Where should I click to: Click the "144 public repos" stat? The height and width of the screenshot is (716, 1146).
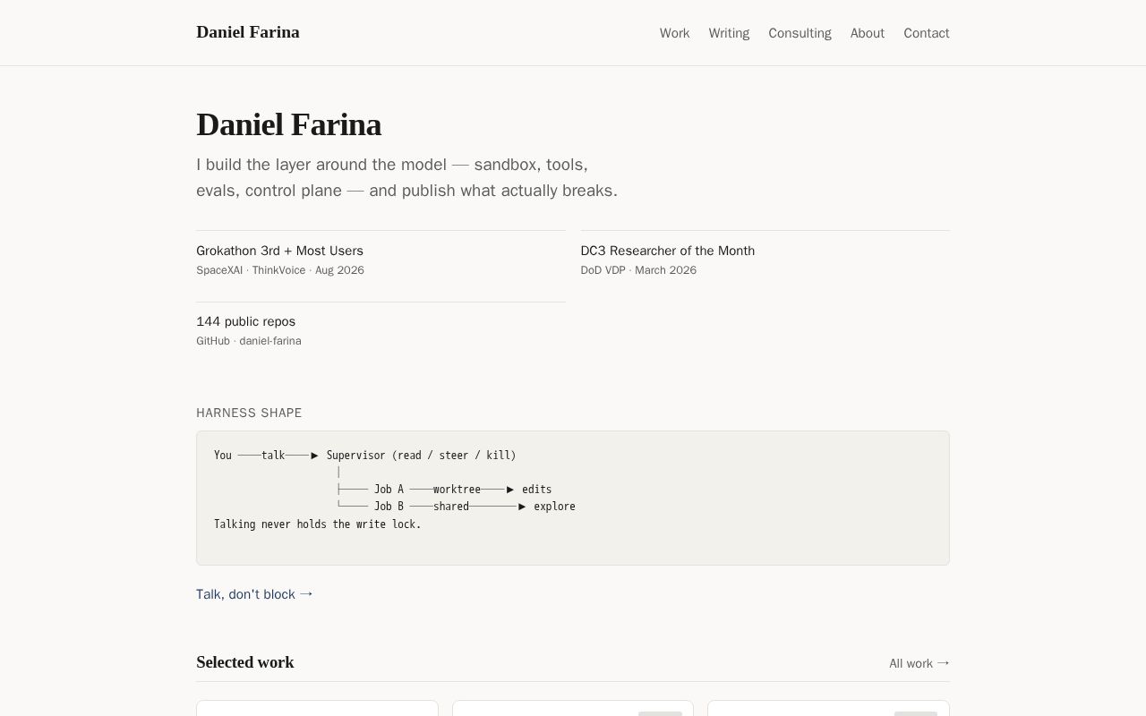click(245, 321)
